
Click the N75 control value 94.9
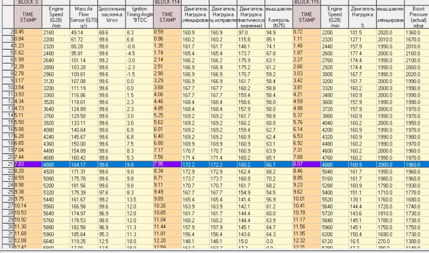(x=278, y=32)
